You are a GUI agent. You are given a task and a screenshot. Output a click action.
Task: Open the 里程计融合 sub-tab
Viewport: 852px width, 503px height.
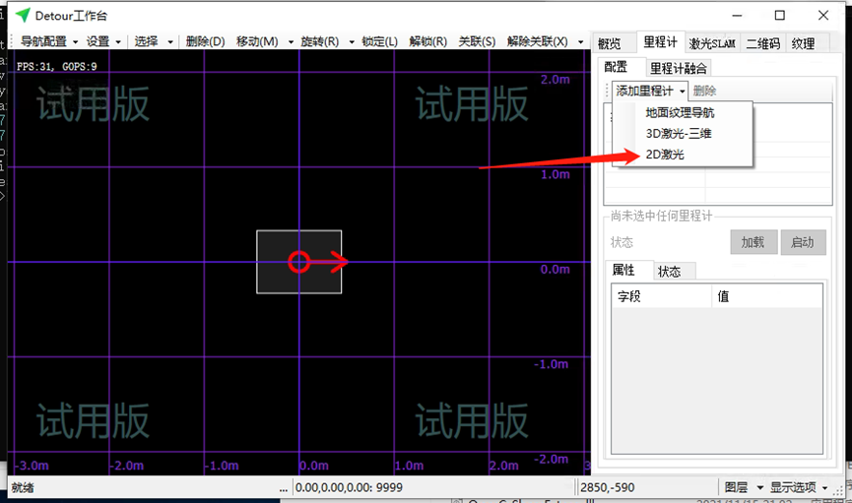click(x=679, y=68)
